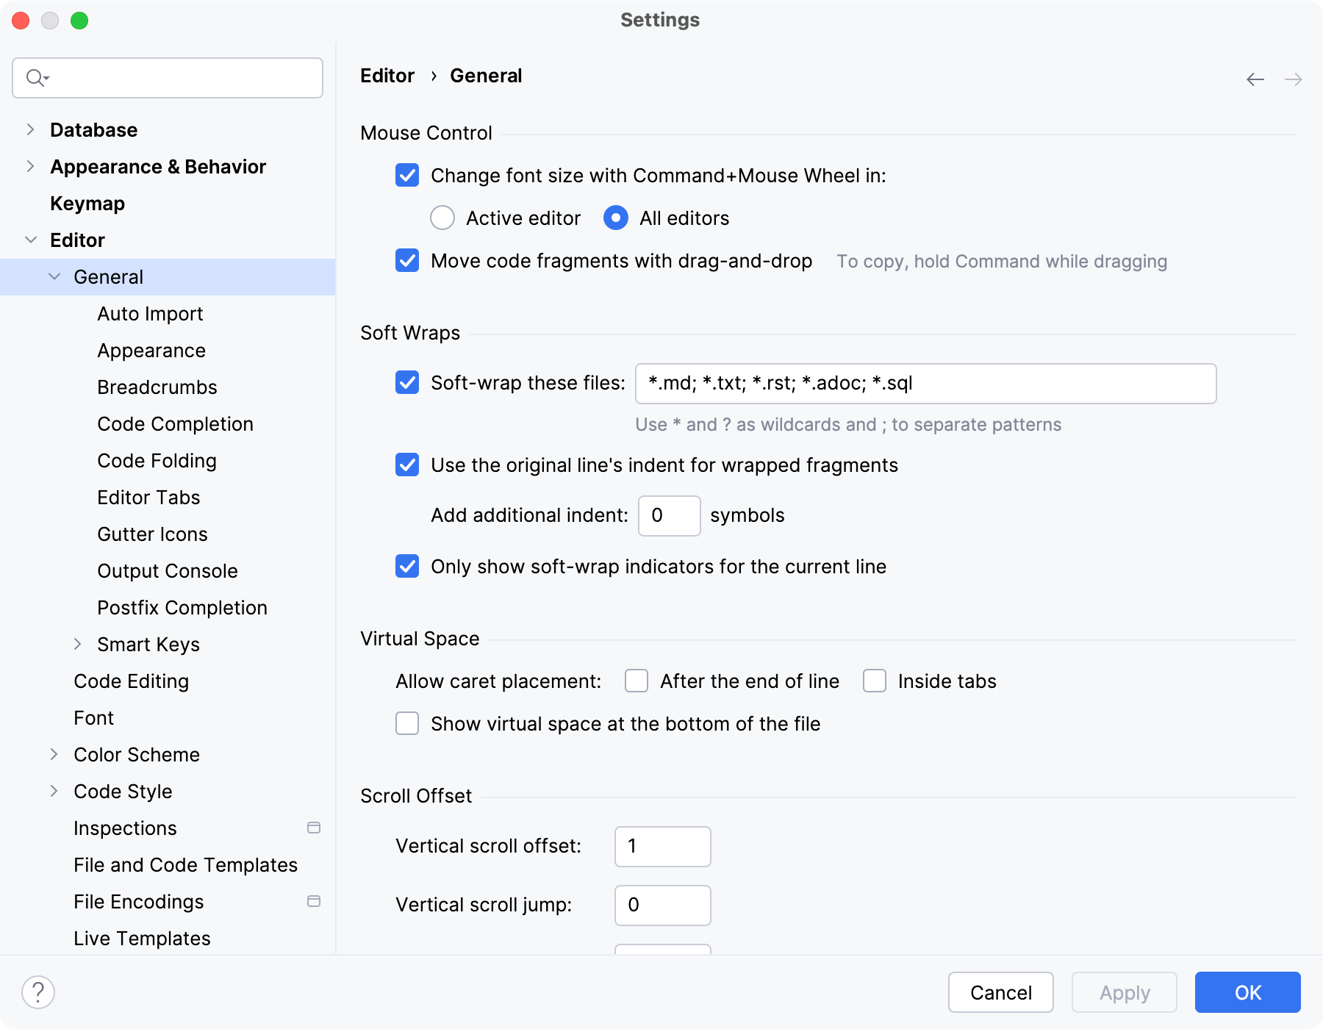Select the Active editor radio button
The height and width of the screenshot is (1029, 1323).
tap(442, 218)
